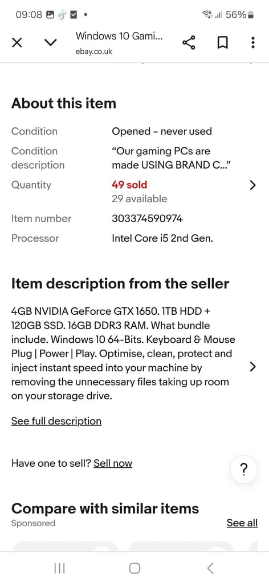The width and height of the screenshot is (269, 585).
Task: Tap the TikTok notification icon in status bar
Action: (62, 15)
